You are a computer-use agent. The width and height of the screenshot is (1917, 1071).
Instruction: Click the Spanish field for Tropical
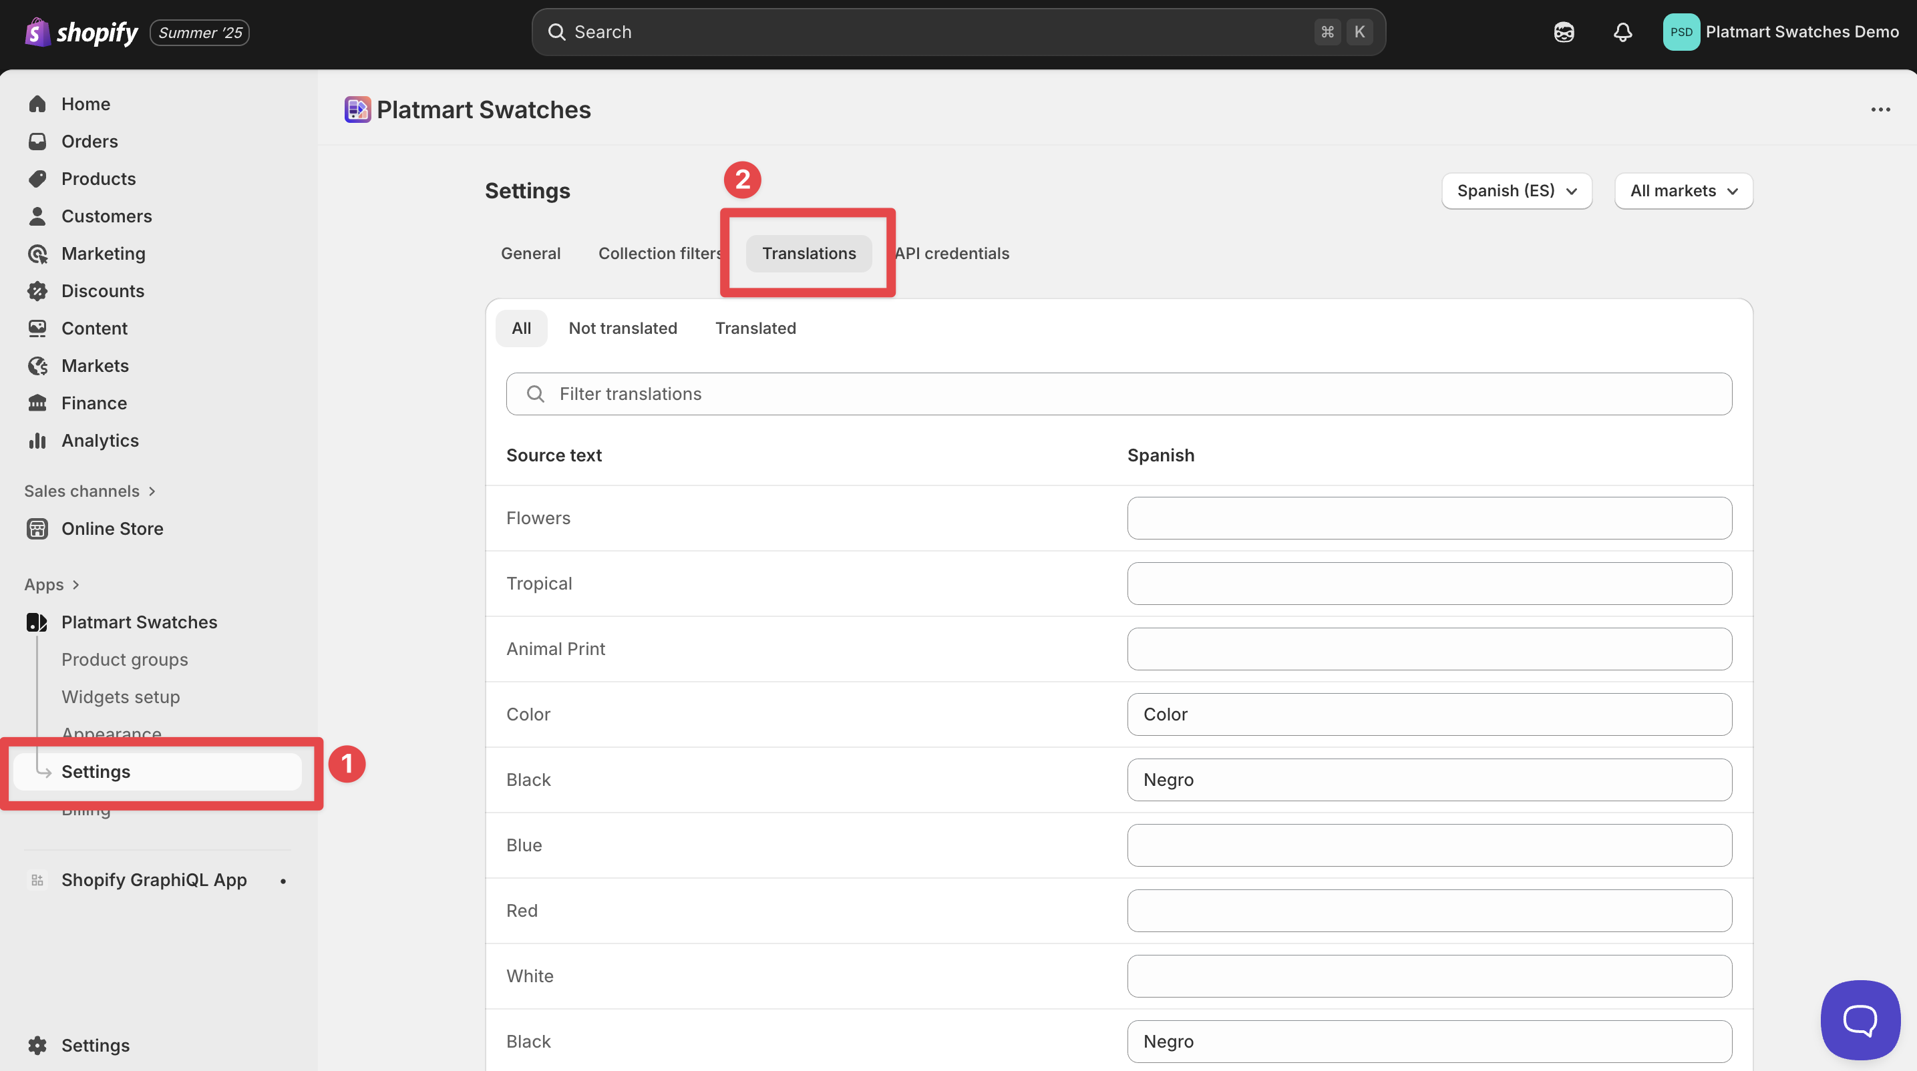tap(1429, 584)
